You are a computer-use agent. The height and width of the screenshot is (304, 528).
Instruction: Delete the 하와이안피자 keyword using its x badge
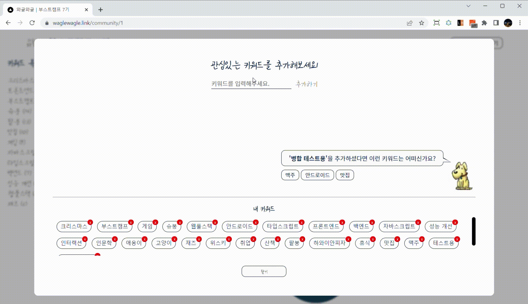348,239
